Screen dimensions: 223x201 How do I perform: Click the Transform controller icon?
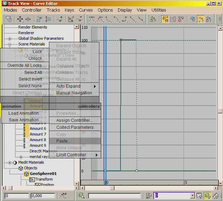[32, 180]
